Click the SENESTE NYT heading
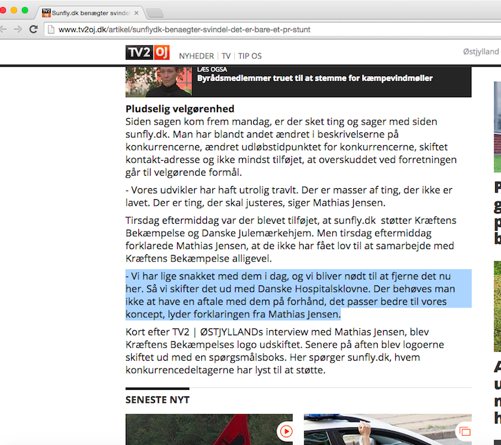Viewport: 501px width, 445px height. click(x=158, y=400)
